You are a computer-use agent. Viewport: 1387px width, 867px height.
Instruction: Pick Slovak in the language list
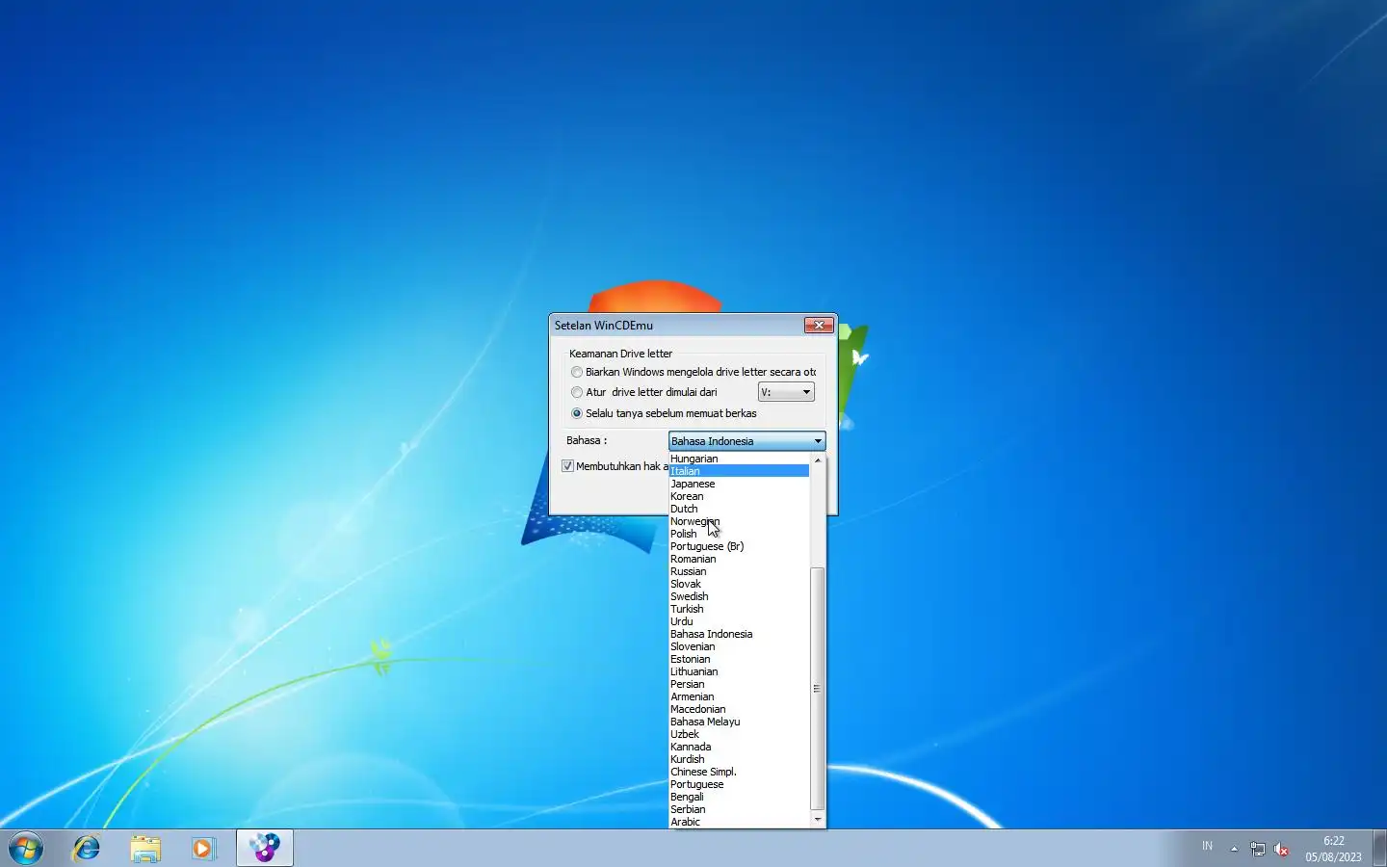coord(739,584)
